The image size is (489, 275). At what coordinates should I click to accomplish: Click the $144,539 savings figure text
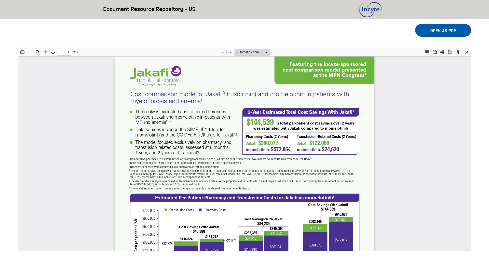260,122
